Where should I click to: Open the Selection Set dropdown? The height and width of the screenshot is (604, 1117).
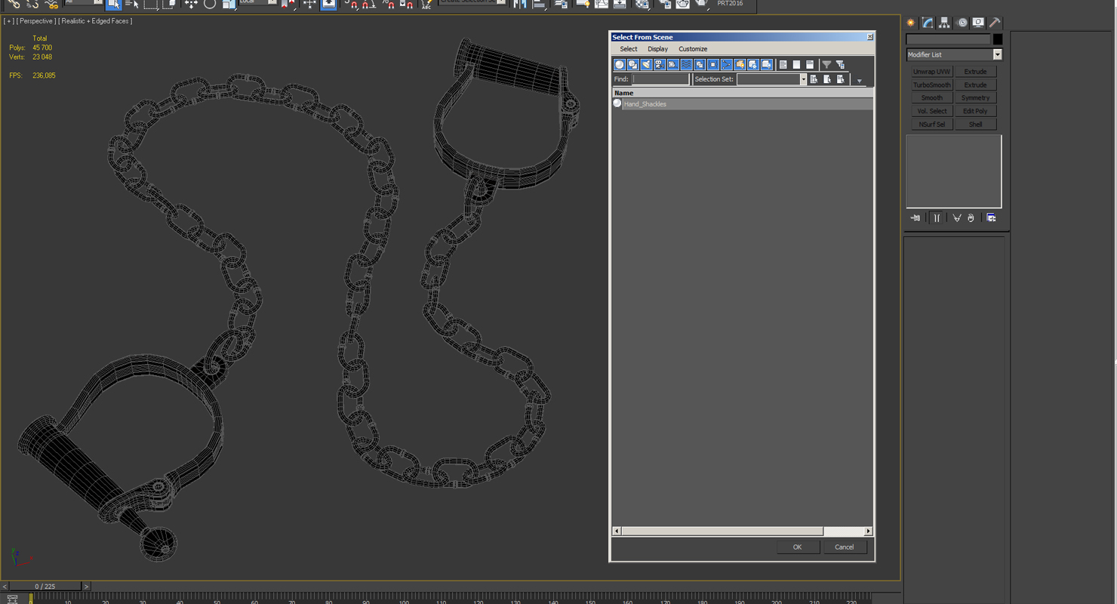pos(803,79)
